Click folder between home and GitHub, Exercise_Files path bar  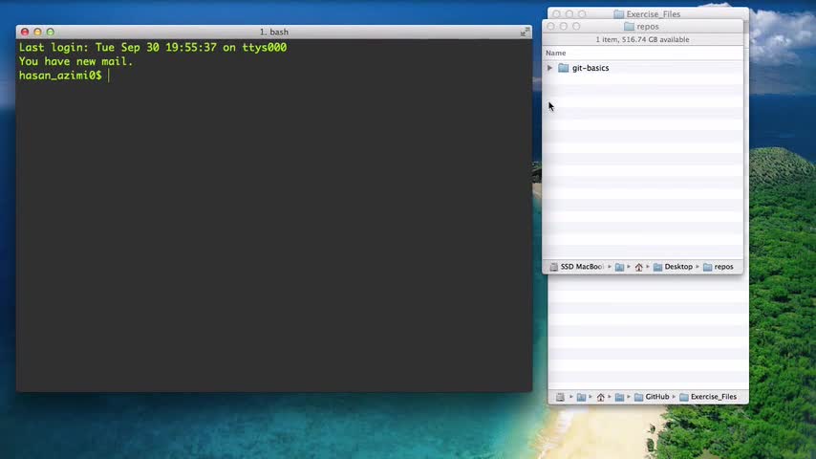pos(619,397)
